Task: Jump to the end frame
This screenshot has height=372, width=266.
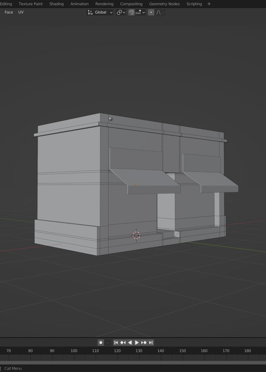Action: tap(151, 342)
